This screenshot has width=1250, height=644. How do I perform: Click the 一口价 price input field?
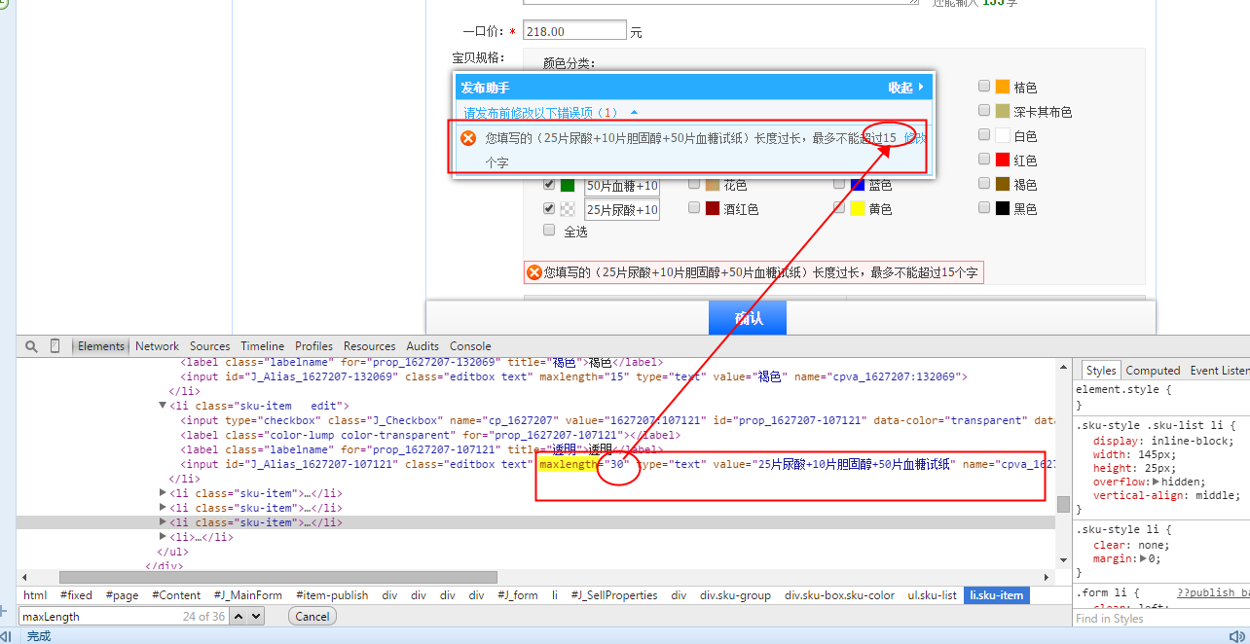click(574, 31)
